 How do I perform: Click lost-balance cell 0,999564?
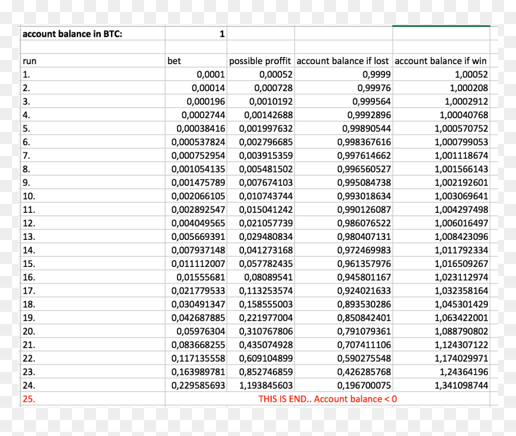tap(344, 101)
